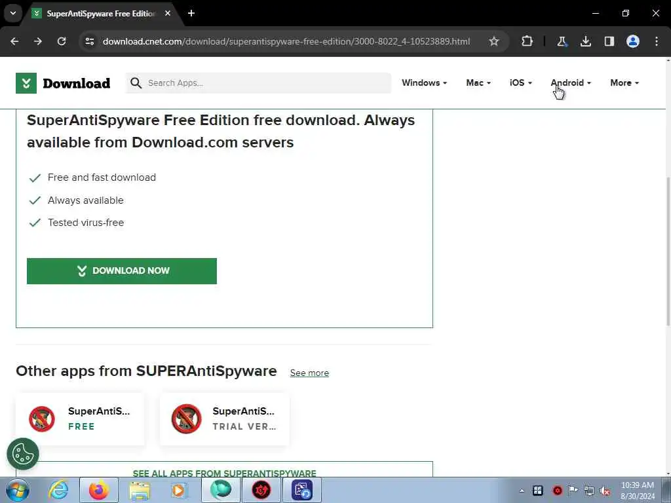Click the Action Center flag icon
Image resolution: width=671 pixels, height=503 pixels.
coord(573,491)
